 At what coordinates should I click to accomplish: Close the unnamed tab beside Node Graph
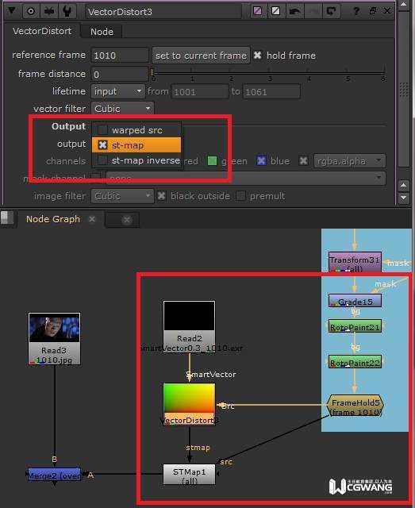[x=127, y=221]
